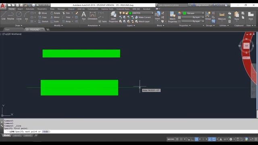Click the Scale tool
Screen dimensions: 258x145
(x=55, y=21)
